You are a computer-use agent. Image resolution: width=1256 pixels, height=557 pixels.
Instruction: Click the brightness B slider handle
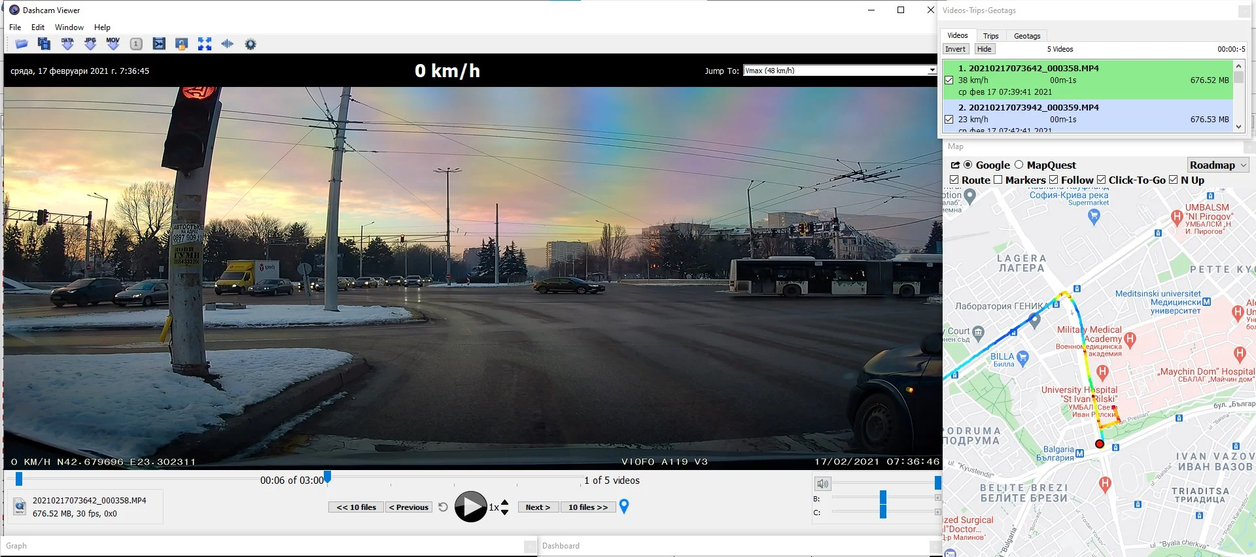point(883,498)
